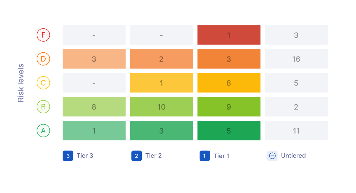This screenshot has height=193, width=356.
Task: Select the blue Tier 2 badge icon
Action: click(137, 156)
